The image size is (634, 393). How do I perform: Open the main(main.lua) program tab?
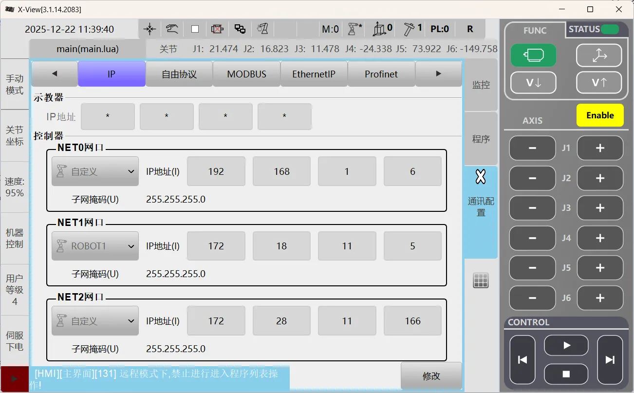88,49
